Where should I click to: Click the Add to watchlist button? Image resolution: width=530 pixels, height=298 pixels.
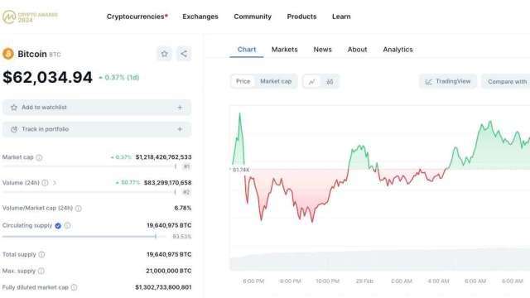pos(97,108)
